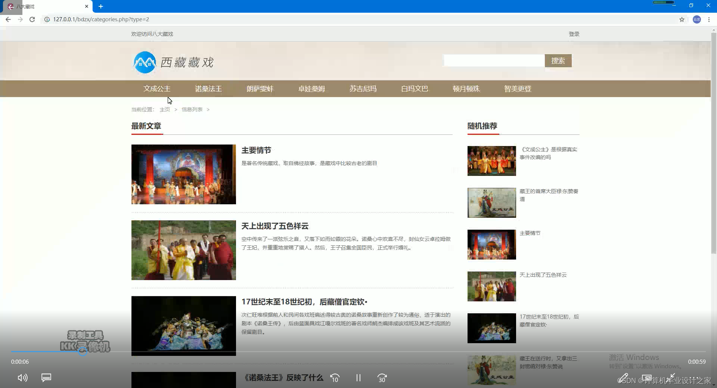This screenshot has height=388, width=717.
Task: Bookmark this page with the star icon
Action: point(682,19)
